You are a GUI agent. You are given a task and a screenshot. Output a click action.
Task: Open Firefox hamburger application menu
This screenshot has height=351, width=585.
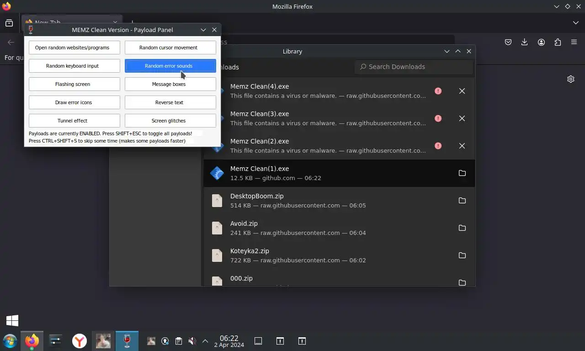pos(574,42)
